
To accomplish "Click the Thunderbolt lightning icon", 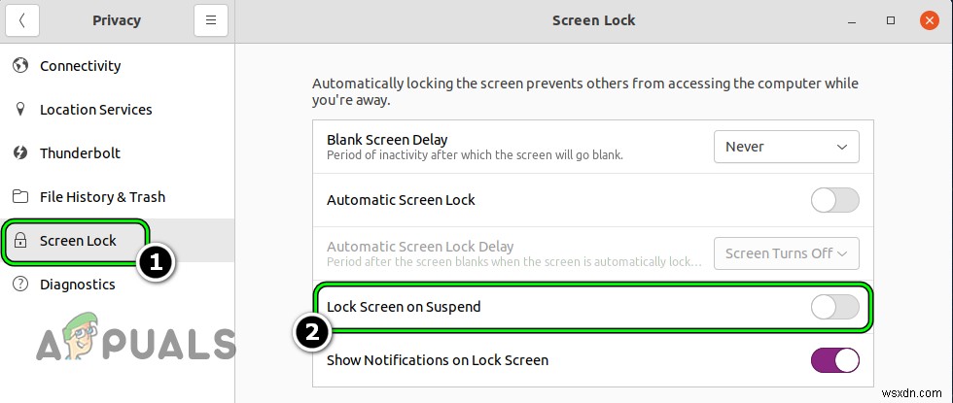I will coord(20,153).
